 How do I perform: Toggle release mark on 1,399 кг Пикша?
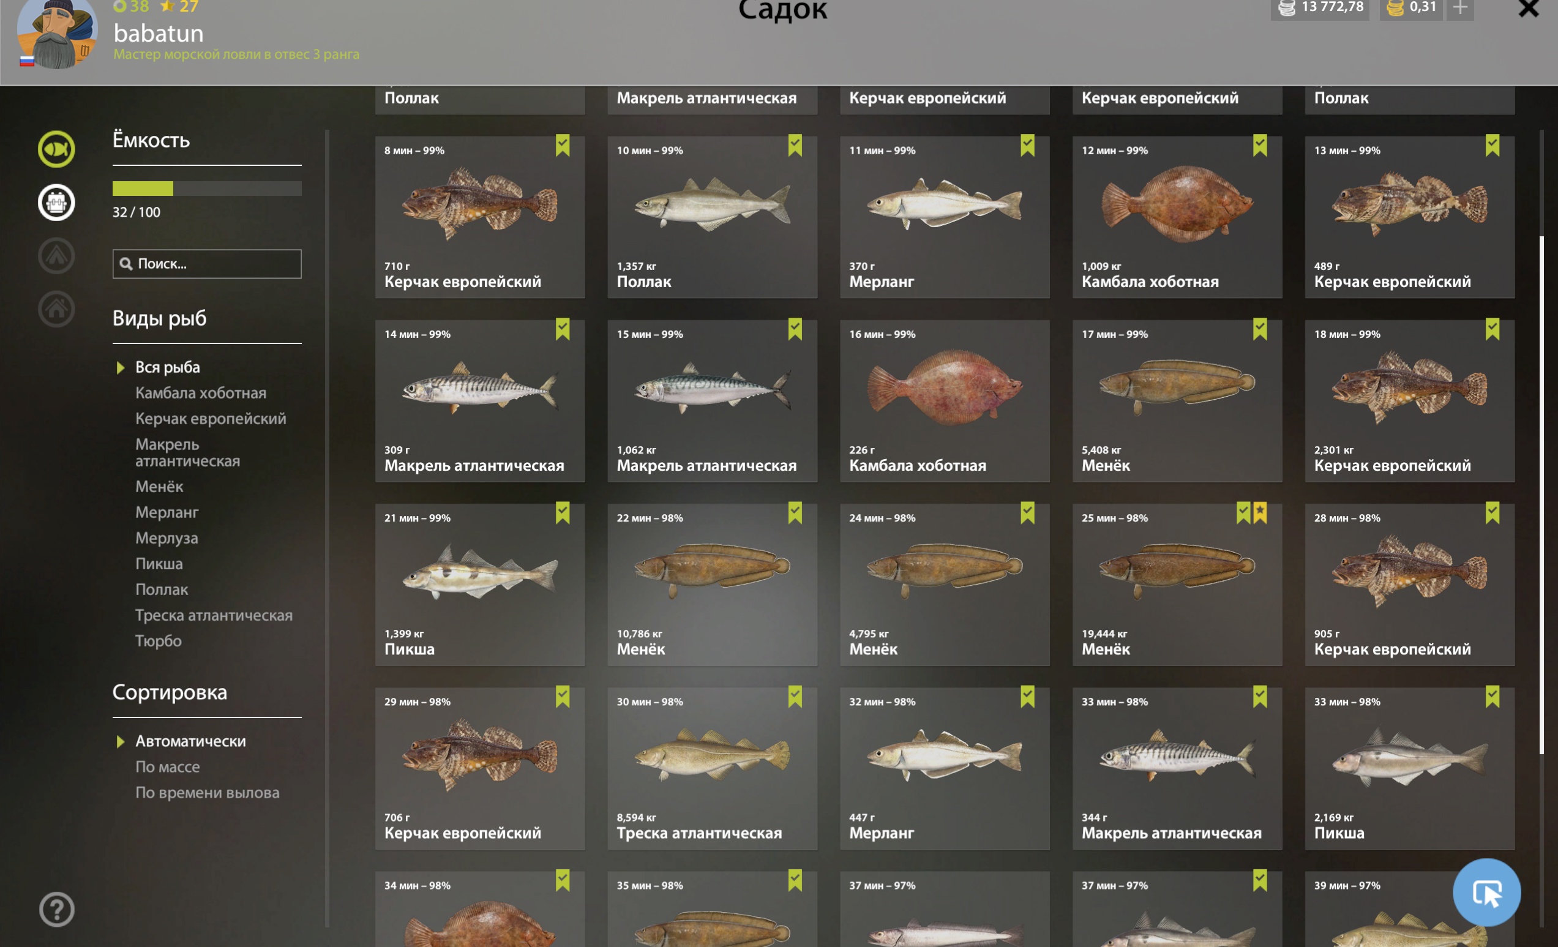563,514
